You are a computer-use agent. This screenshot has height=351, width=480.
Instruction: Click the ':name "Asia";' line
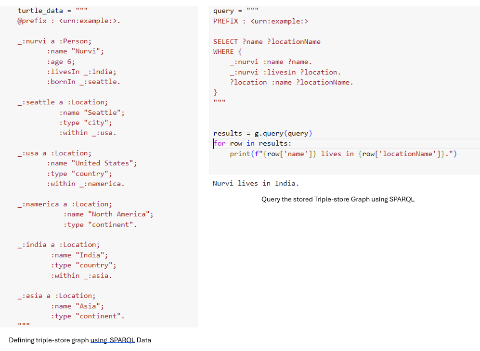point(78,306)
